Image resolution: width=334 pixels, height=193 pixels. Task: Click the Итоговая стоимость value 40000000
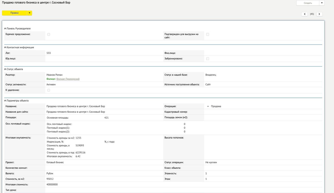coord(52,184)
